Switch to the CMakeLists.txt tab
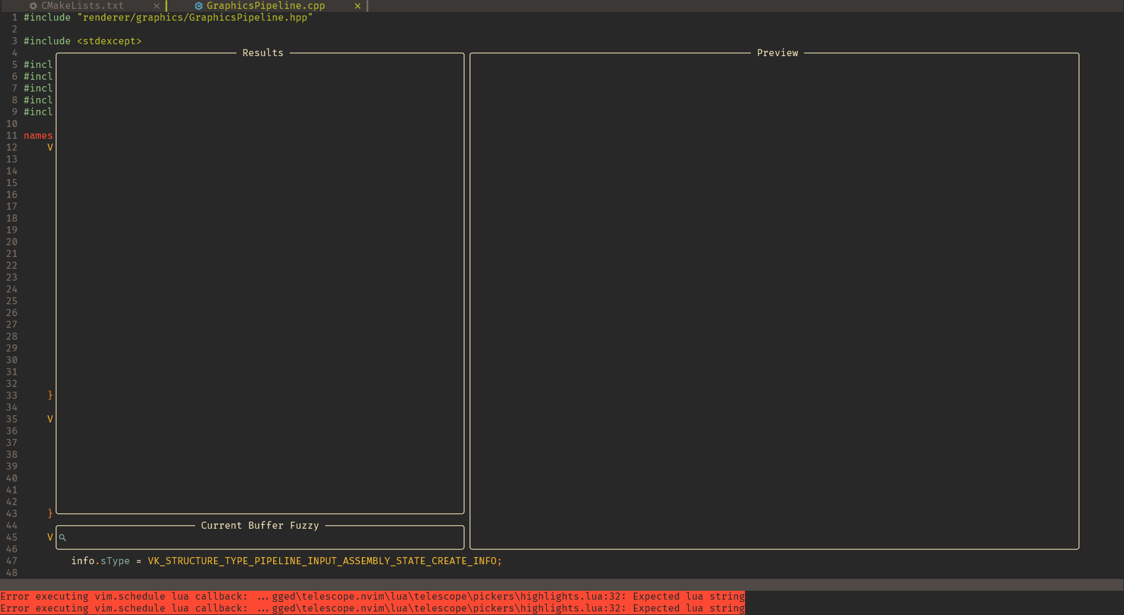1124x615 pixels. coord(82,6)
